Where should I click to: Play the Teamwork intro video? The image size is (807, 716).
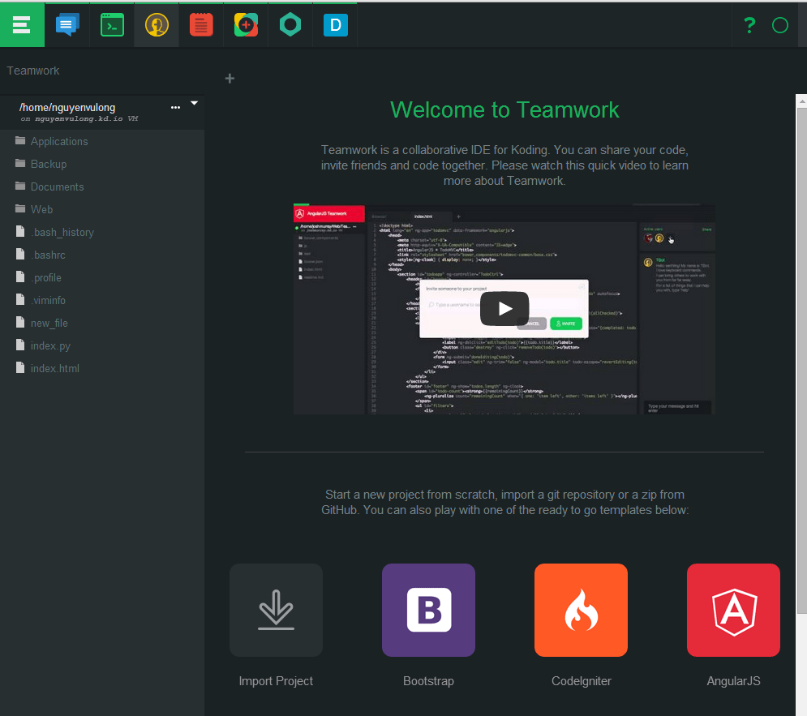click(504, 308)
